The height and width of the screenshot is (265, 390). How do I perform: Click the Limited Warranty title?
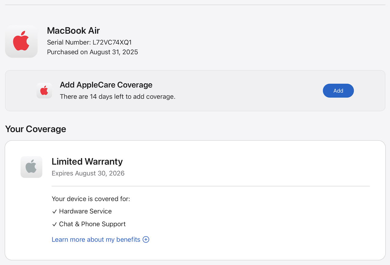(87, 161)
